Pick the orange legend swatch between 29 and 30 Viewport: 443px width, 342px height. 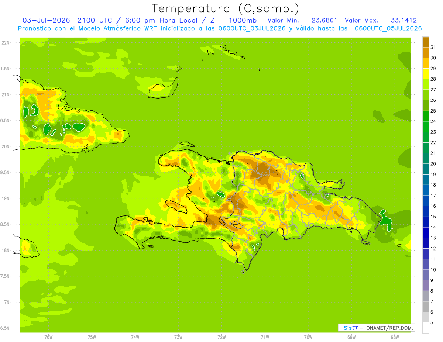[426, 63]
